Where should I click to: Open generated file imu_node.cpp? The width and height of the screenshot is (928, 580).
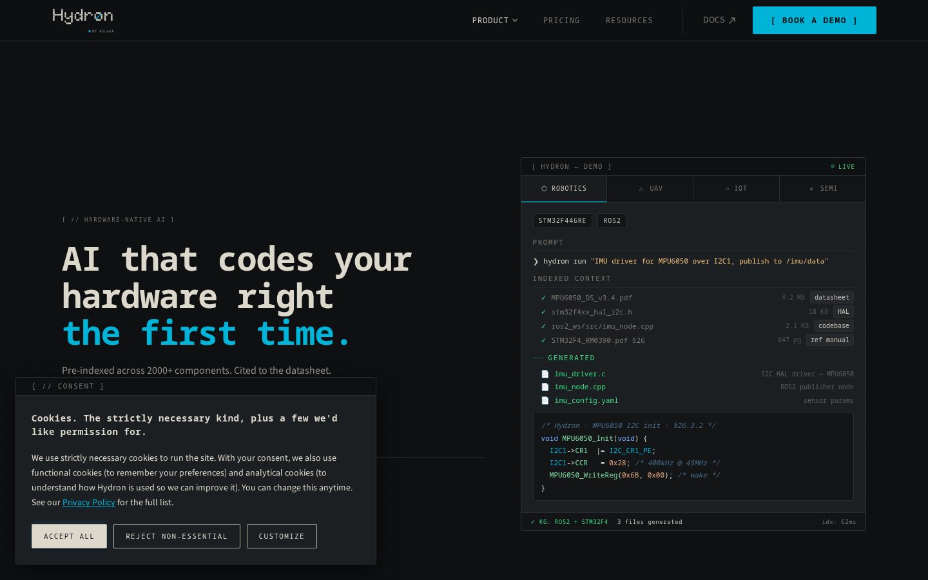coord(580,387)
